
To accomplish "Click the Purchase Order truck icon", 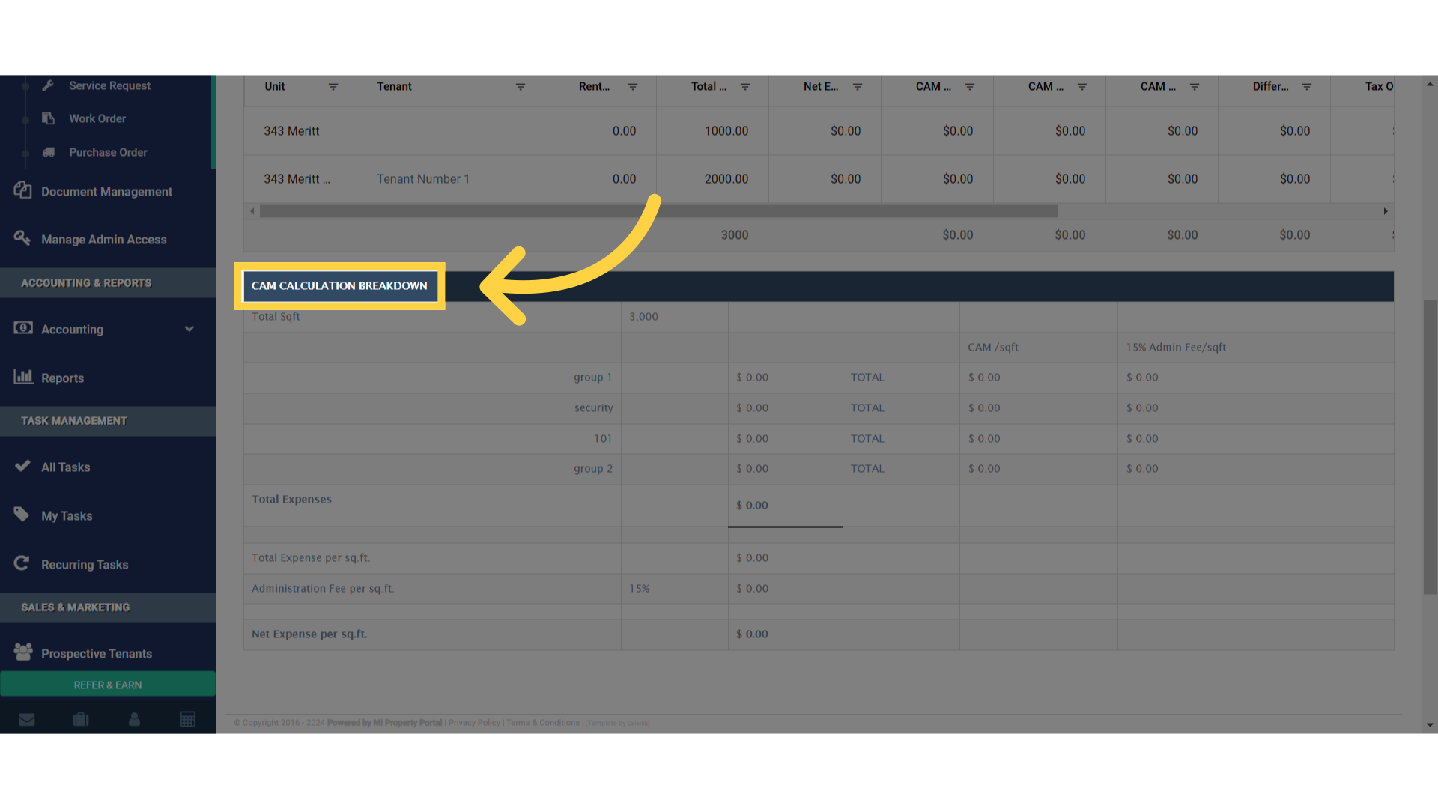I will 48,152.
